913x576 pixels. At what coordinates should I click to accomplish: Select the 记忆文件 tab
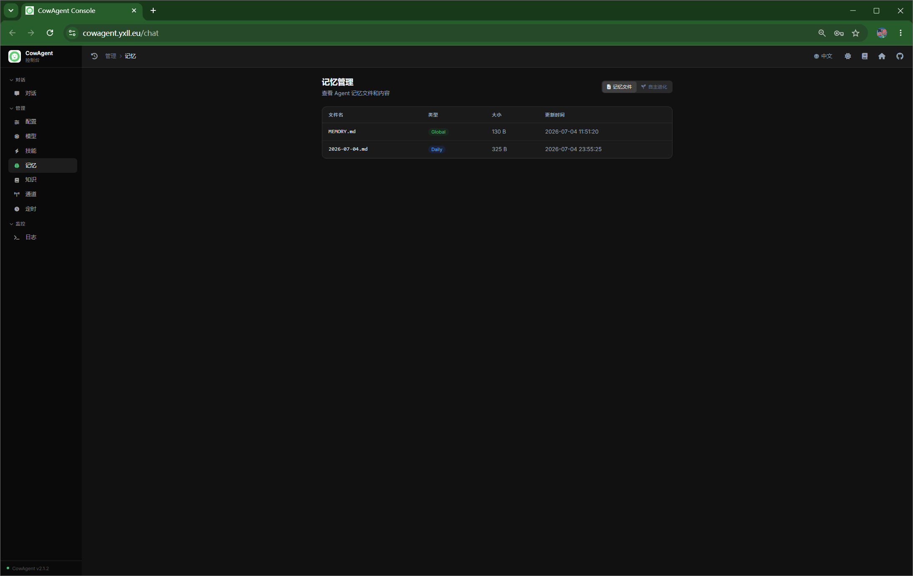pyautogui.click(x=620, y=87)
